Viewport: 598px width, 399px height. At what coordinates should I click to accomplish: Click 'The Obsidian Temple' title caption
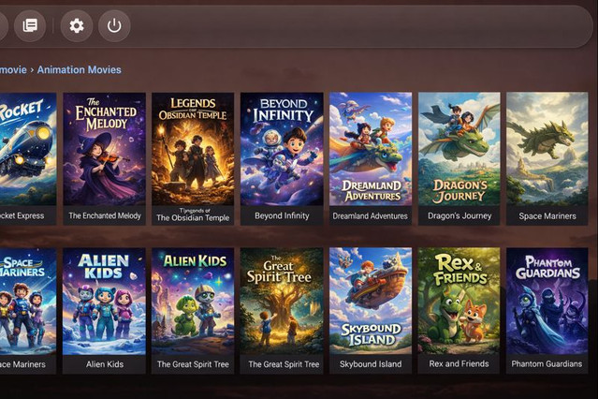(193, 217)
